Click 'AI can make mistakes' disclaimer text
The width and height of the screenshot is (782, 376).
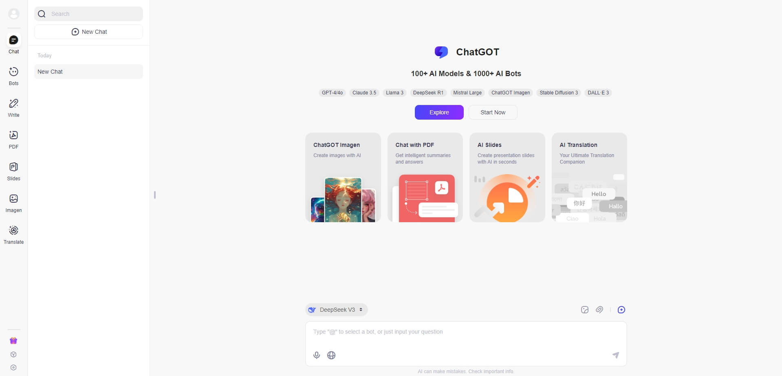pyautogui.click(x=466, y=372)
